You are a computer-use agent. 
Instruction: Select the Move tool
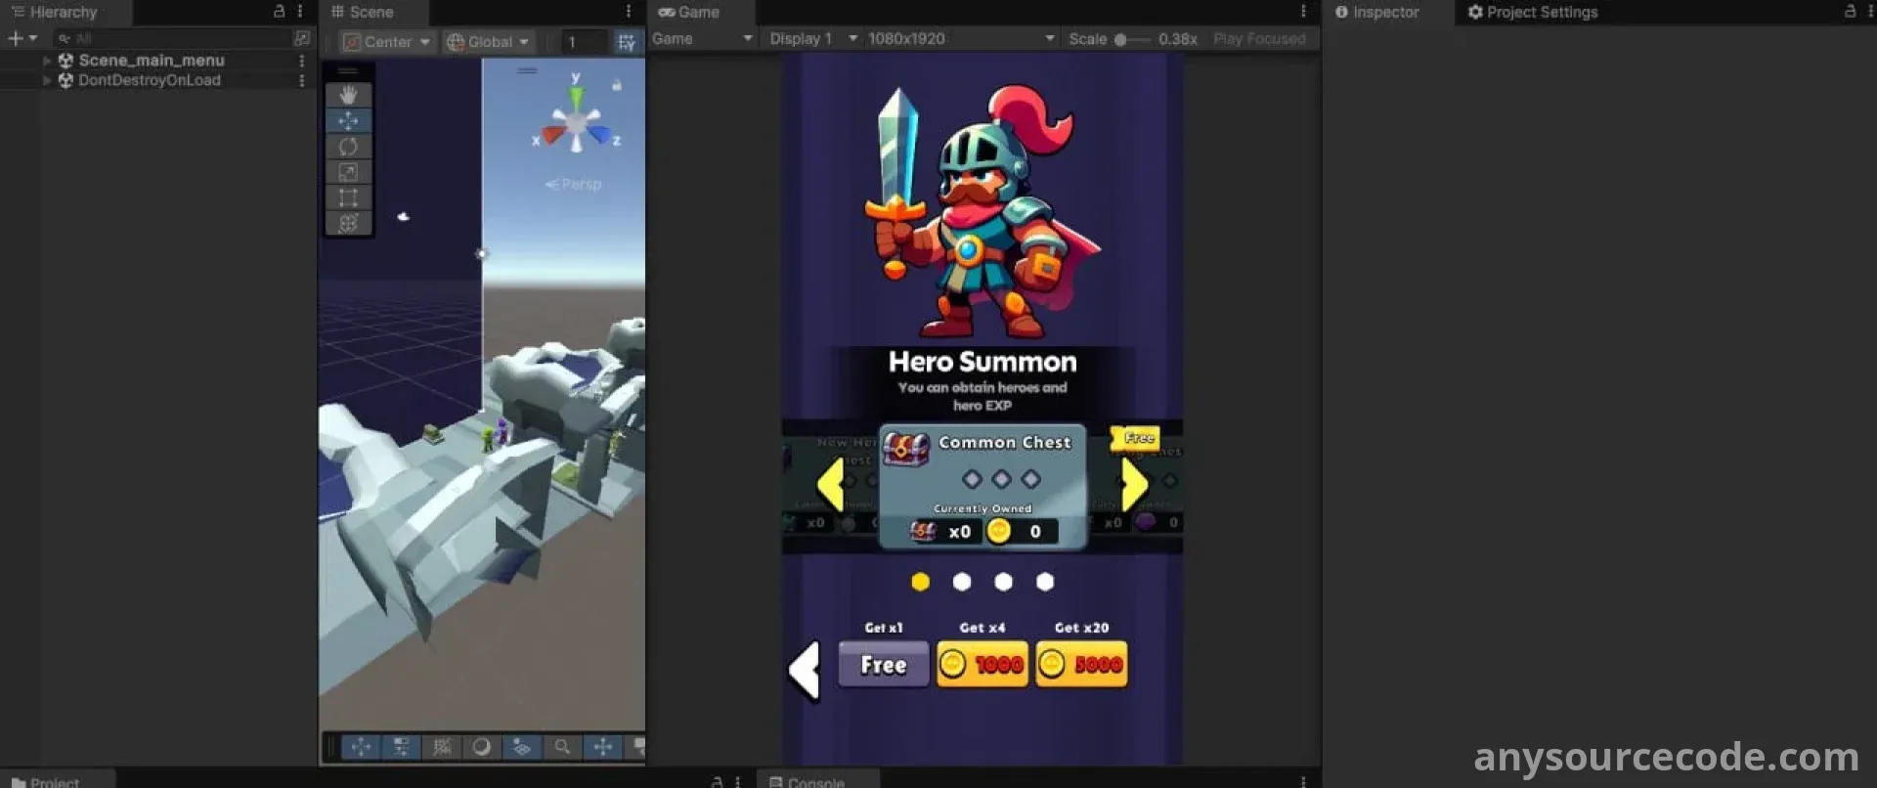(348, 120)
